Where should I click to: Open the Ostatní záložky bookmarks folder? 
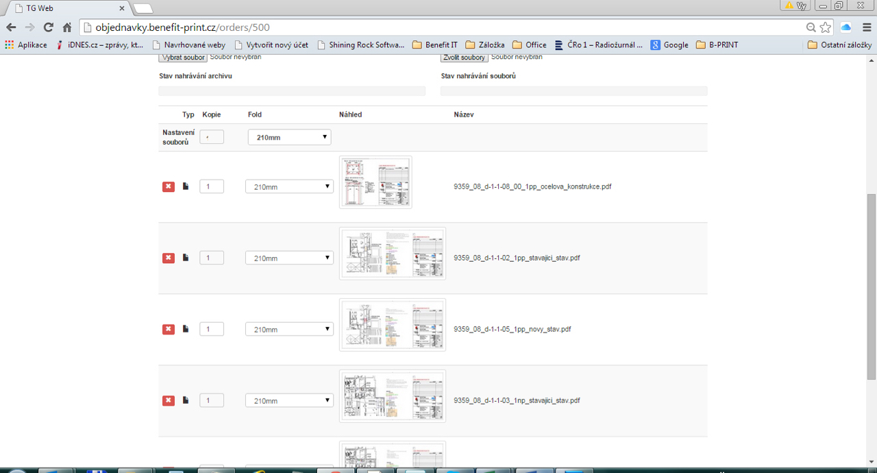coord(839,45)
